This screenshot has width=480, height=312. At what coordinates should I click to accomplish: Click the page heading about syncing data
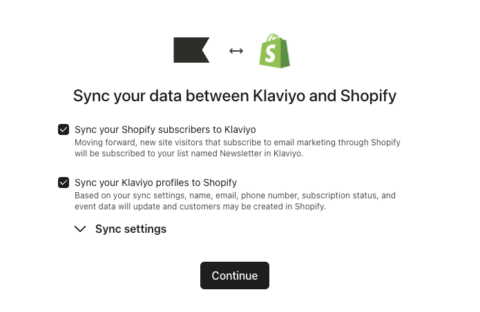pyautogui.click(x=235, y=96)
